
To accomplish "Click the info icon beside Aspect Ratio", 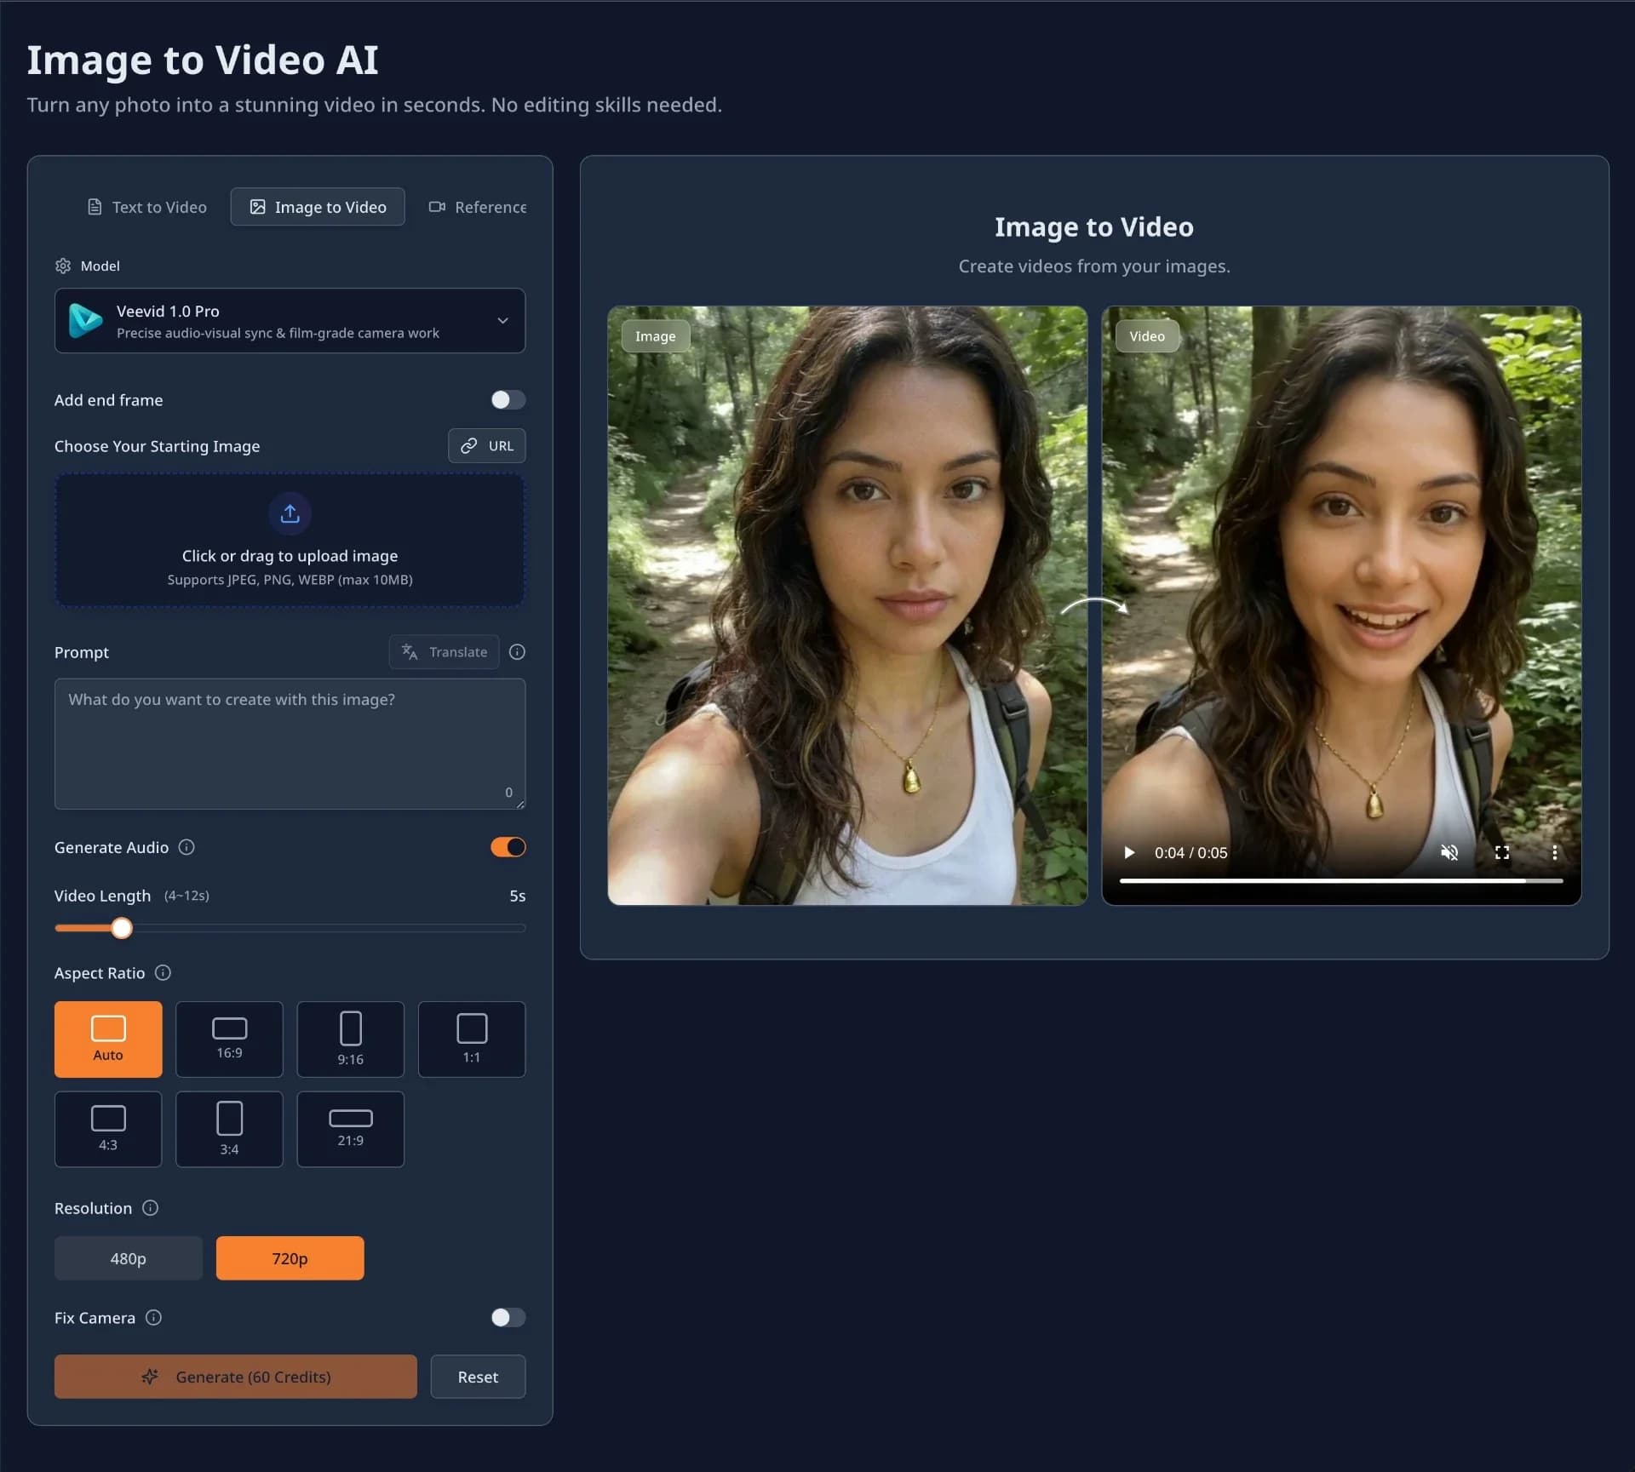I will pos(163,972).
